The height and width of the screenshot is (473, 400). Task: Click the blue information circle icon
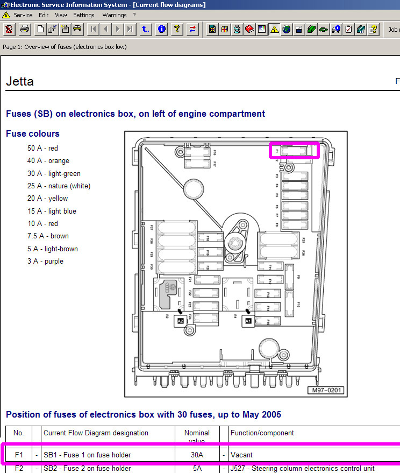[161, 29]
